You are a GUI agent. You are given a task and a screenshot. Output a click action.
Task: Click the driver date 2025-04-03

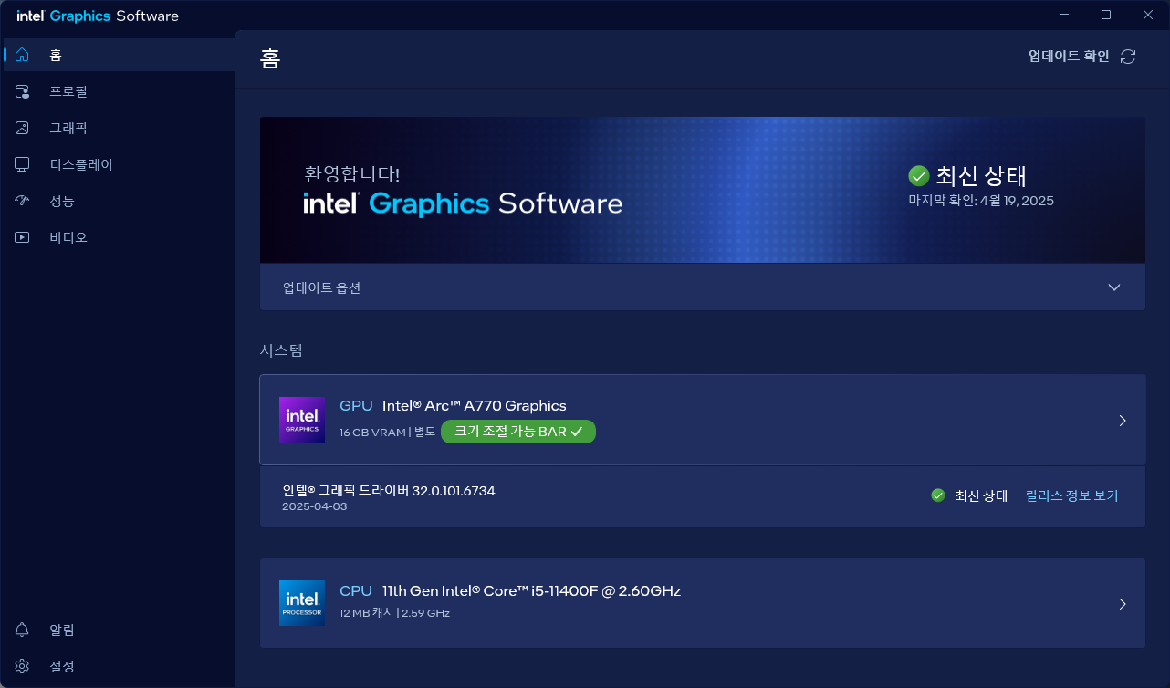click(x=315, y=506)
